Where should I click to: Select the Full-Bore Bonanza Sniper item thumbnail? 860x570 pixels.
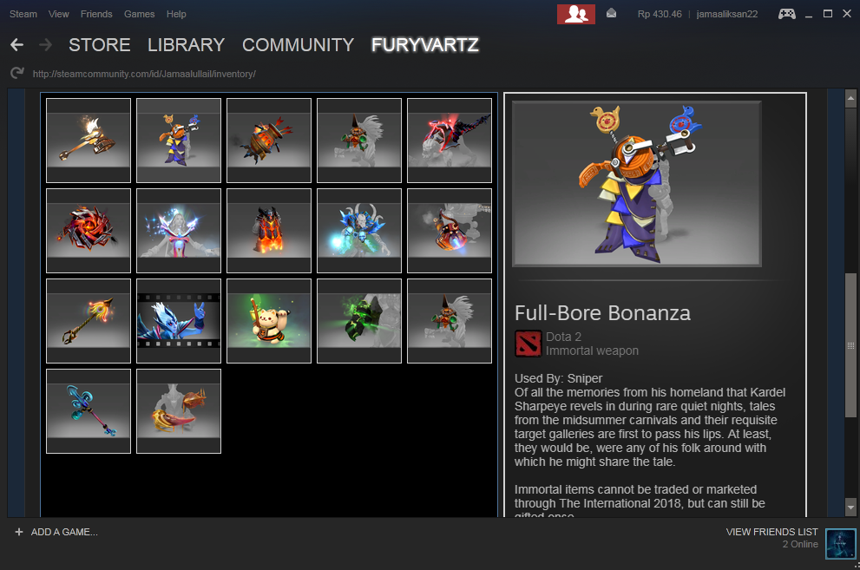[x=179, y=141]
